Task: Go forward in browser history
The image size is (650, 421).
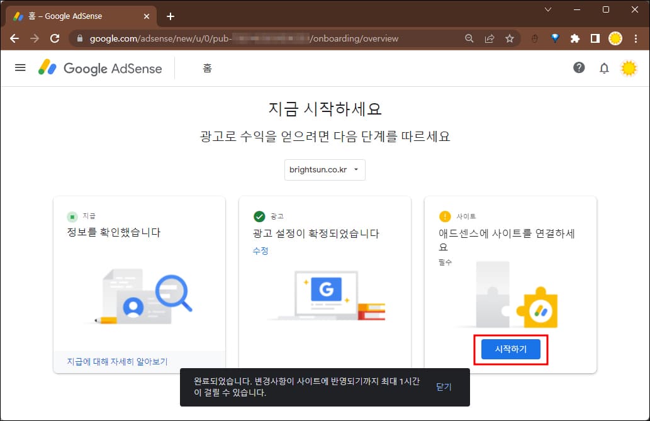Action: pos(35,38)
